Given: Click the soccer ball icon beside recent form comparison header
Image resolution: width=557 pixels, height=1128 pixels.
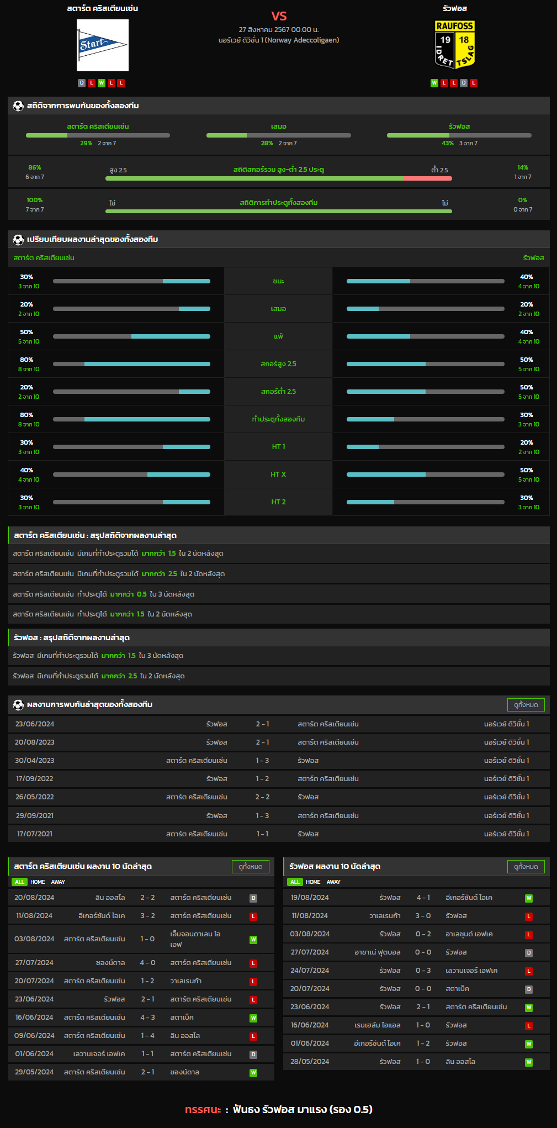Looking at the screenshot, I should tap(18, 239).
